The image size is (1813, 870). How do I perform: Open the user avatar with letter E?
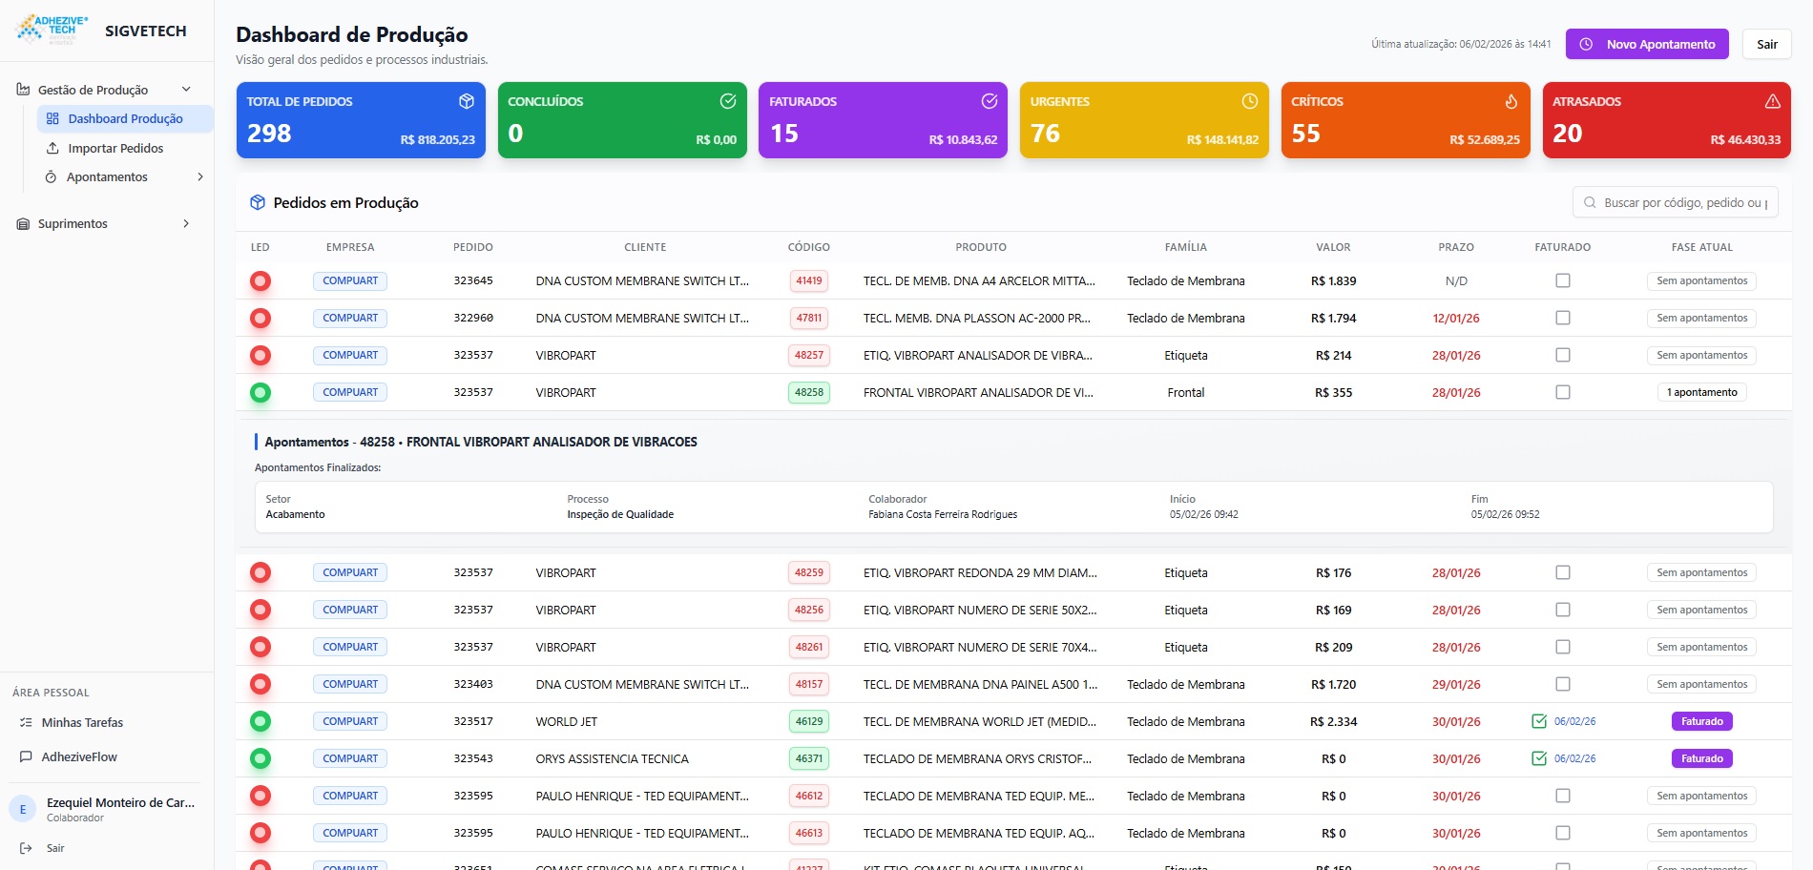click(23, 809)
